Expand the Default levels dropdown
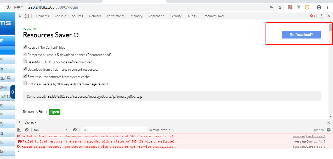 click(160, 130)
